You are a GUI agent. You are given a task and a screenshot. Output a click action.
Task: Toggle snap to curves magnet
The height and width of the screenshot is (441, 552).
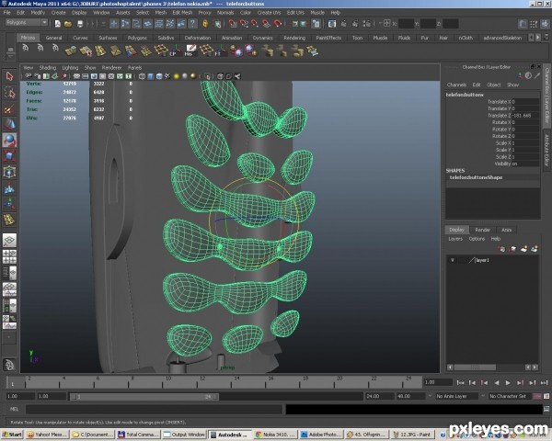click(x=244, y=24)
